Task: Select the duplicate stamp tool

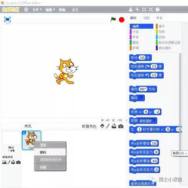Action: [131, 9]
